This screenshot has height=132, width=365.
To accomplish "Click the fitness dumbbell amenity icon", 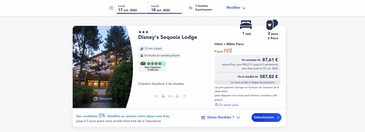I will (x=170, y=96).
